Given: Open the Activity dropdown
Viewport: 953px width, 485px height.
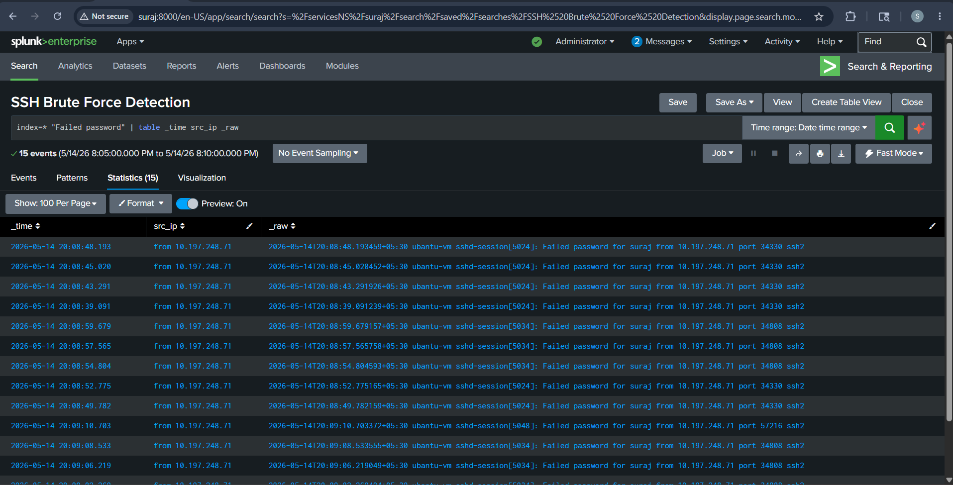Looking at the screenshot, I should (x=782, y=42).
